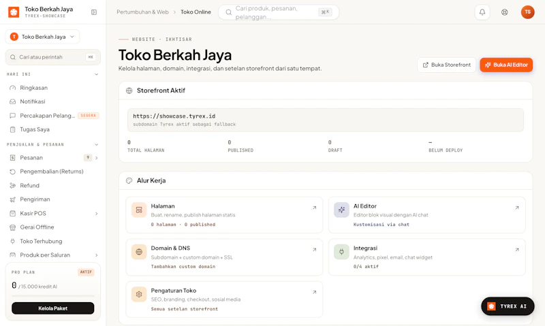Image resolution: width=545 pixels, height=326 pixels.
Task: Collapse the PENJUALAN & PESANAN section
Action: 97,144
